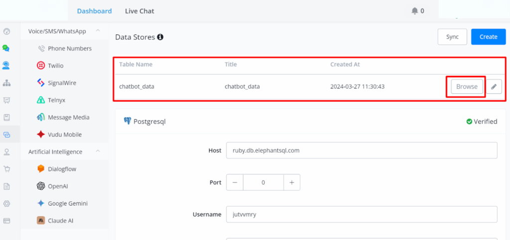Open Google Gemini integration
The width and height of the screenshot is (510, 240).
coord(67,203)
